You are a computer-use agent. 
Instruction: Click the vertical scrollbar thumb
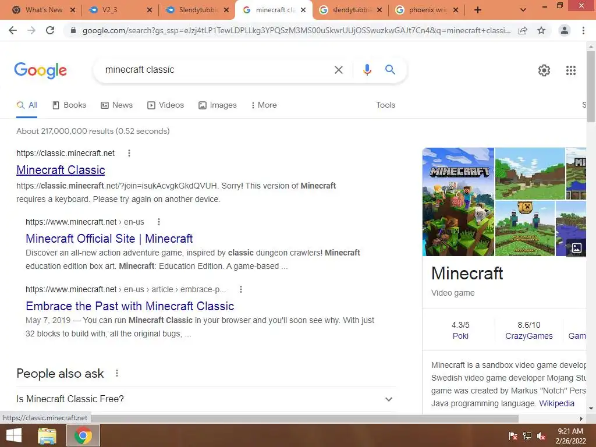(591, 87)
